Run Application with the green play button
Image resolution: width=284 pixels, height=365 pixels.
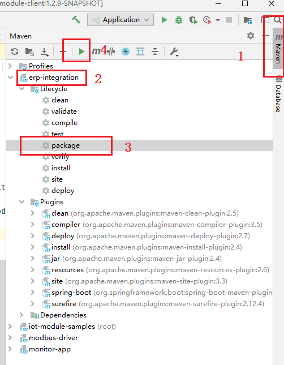tap(165, 20)
